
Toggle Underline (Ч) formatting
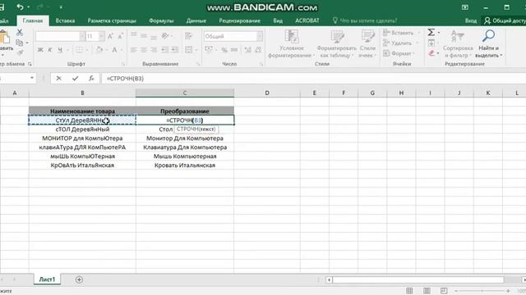pyautogui.click(x=60, y=50)
